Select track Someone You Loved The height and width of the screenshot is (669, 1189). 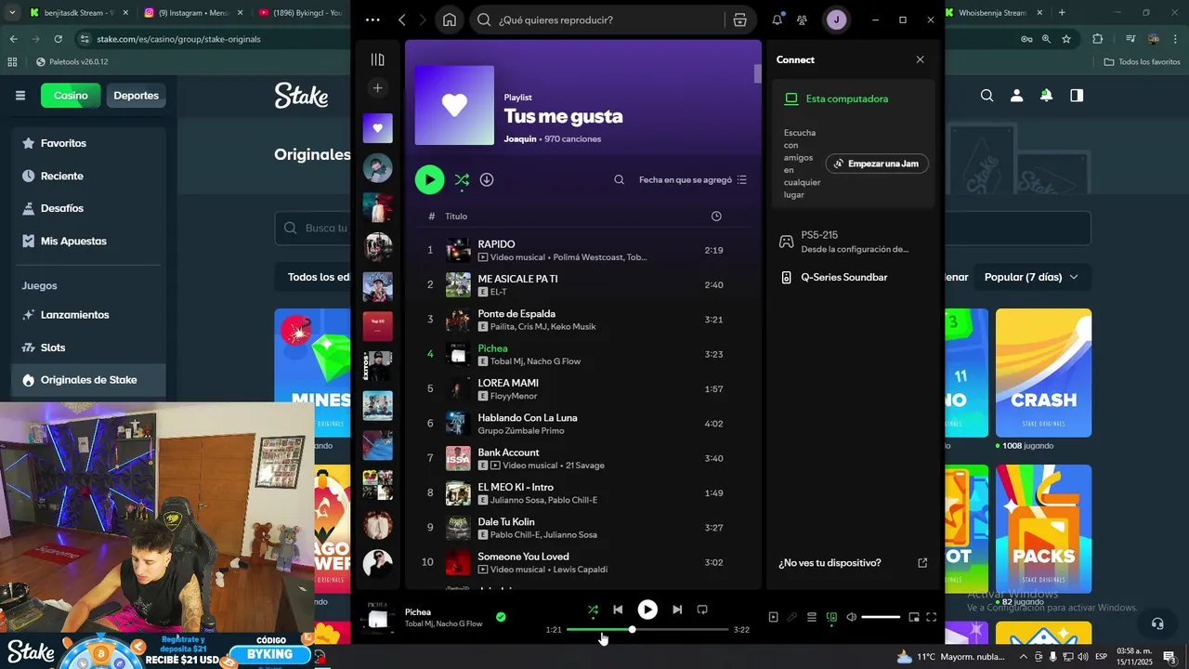click(x=582, y=562)
